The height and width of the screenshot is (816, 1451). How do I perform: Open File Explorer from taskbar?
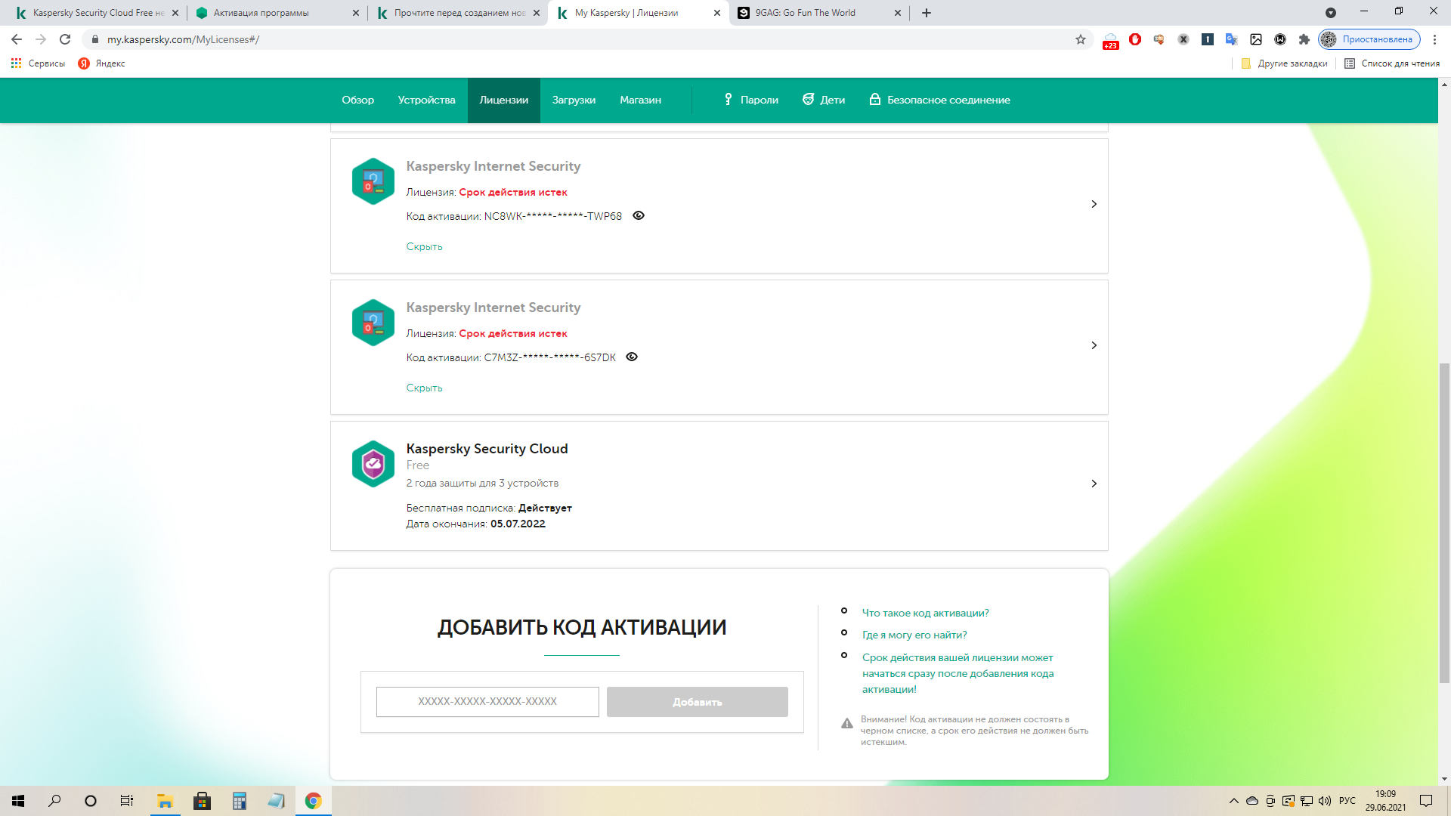coord(165,801)
